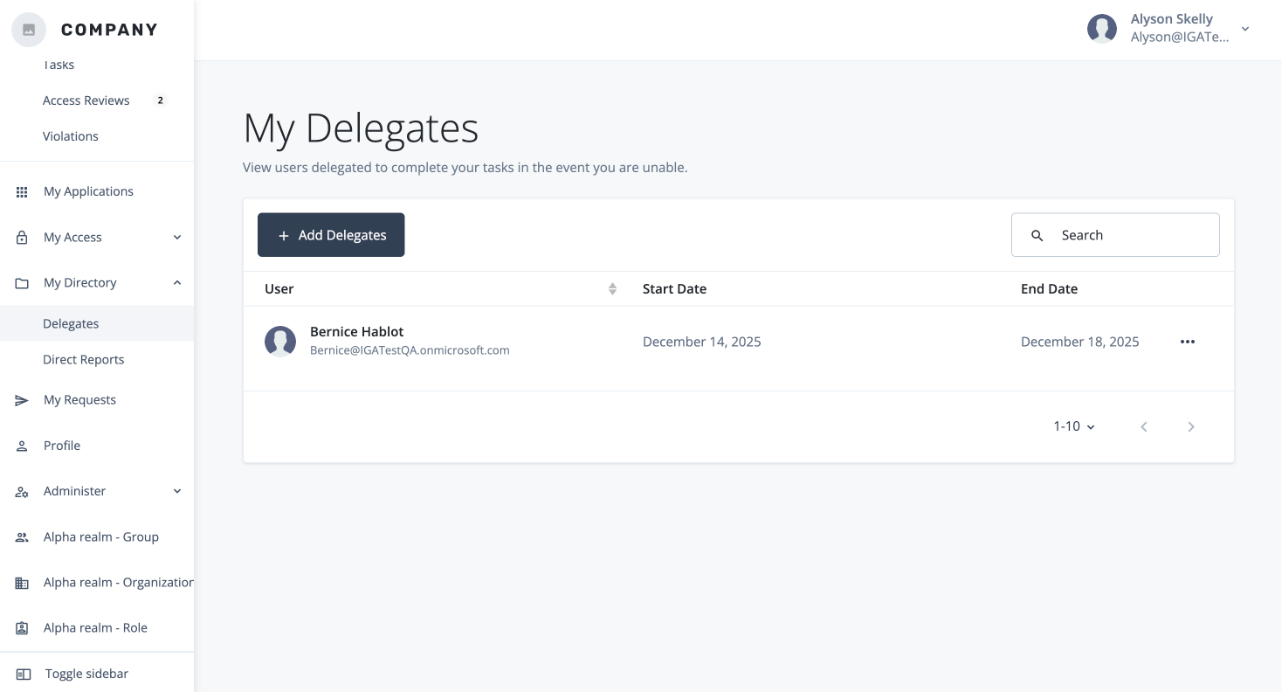Screen dimensions: 1282x692
Task: Open the Add Delegates dialog
Action: coord(331,234)
